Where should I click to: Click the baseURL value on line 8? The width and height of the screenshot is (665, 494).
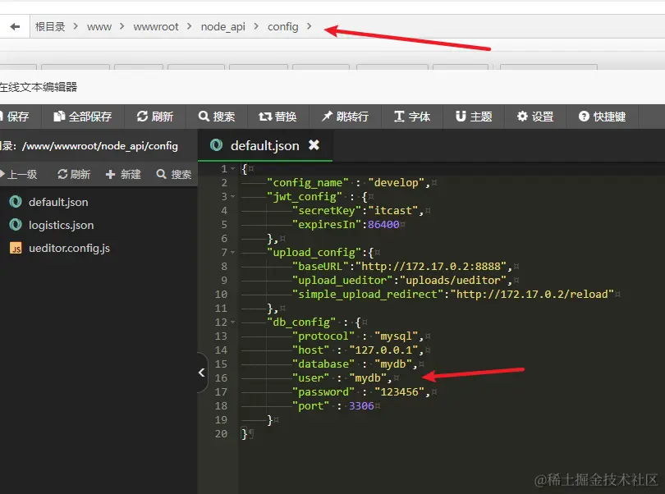(x=431, y=267)
